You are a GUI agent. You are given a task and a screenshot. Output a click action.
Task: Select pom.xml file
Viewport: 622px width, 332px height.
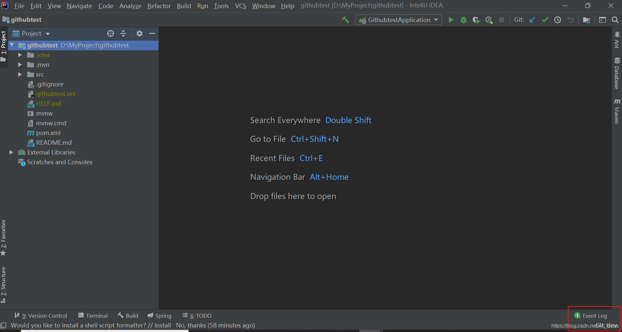pyautogui.click(x=48, y=133)
